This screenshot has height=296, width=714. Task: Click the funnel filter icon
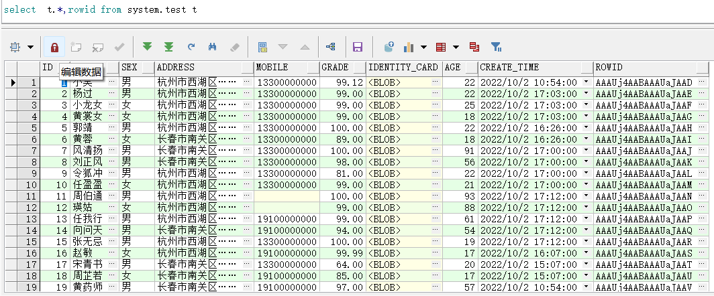[x=496, y=47]
